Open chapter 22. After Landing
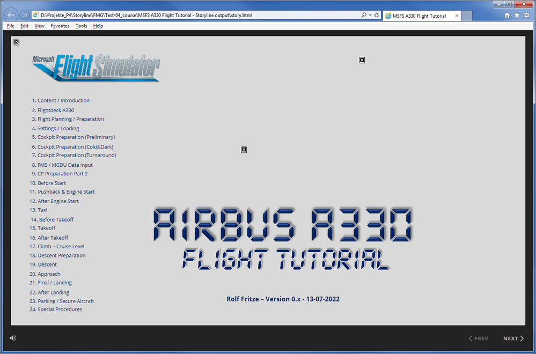 (x=49, y=292)
